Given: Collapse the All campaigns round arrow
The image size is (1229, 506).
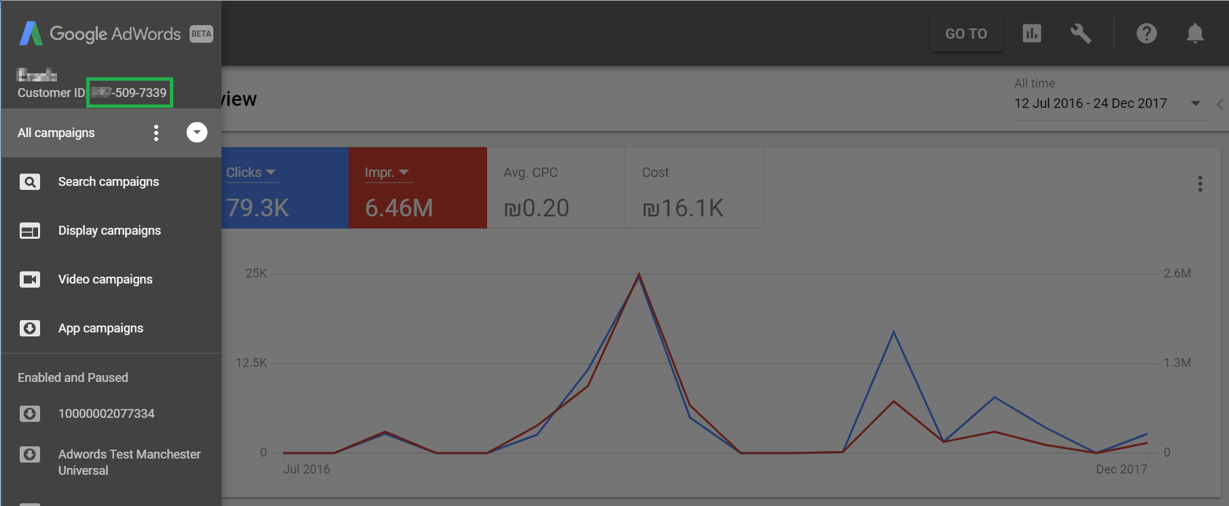Looking at the screenshot, I should tap(197, 132).
